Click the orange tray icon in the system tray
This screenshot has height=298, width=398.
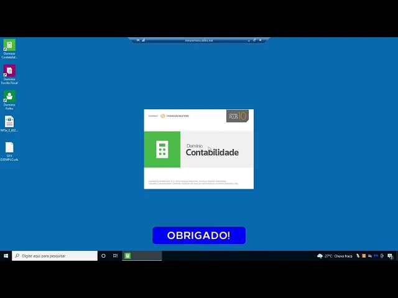tap(364, 256)
